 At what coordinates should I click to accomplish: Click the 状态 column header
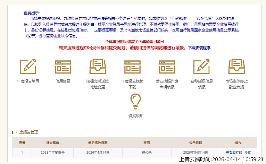pyautogui.click(x=147, y=143)
